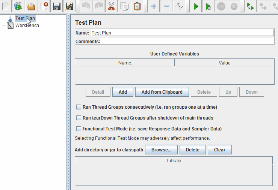Screen dimensions: 278x190
Task: Click the Stop test icon
Action: pyautogui.click(x=221, y=6)
